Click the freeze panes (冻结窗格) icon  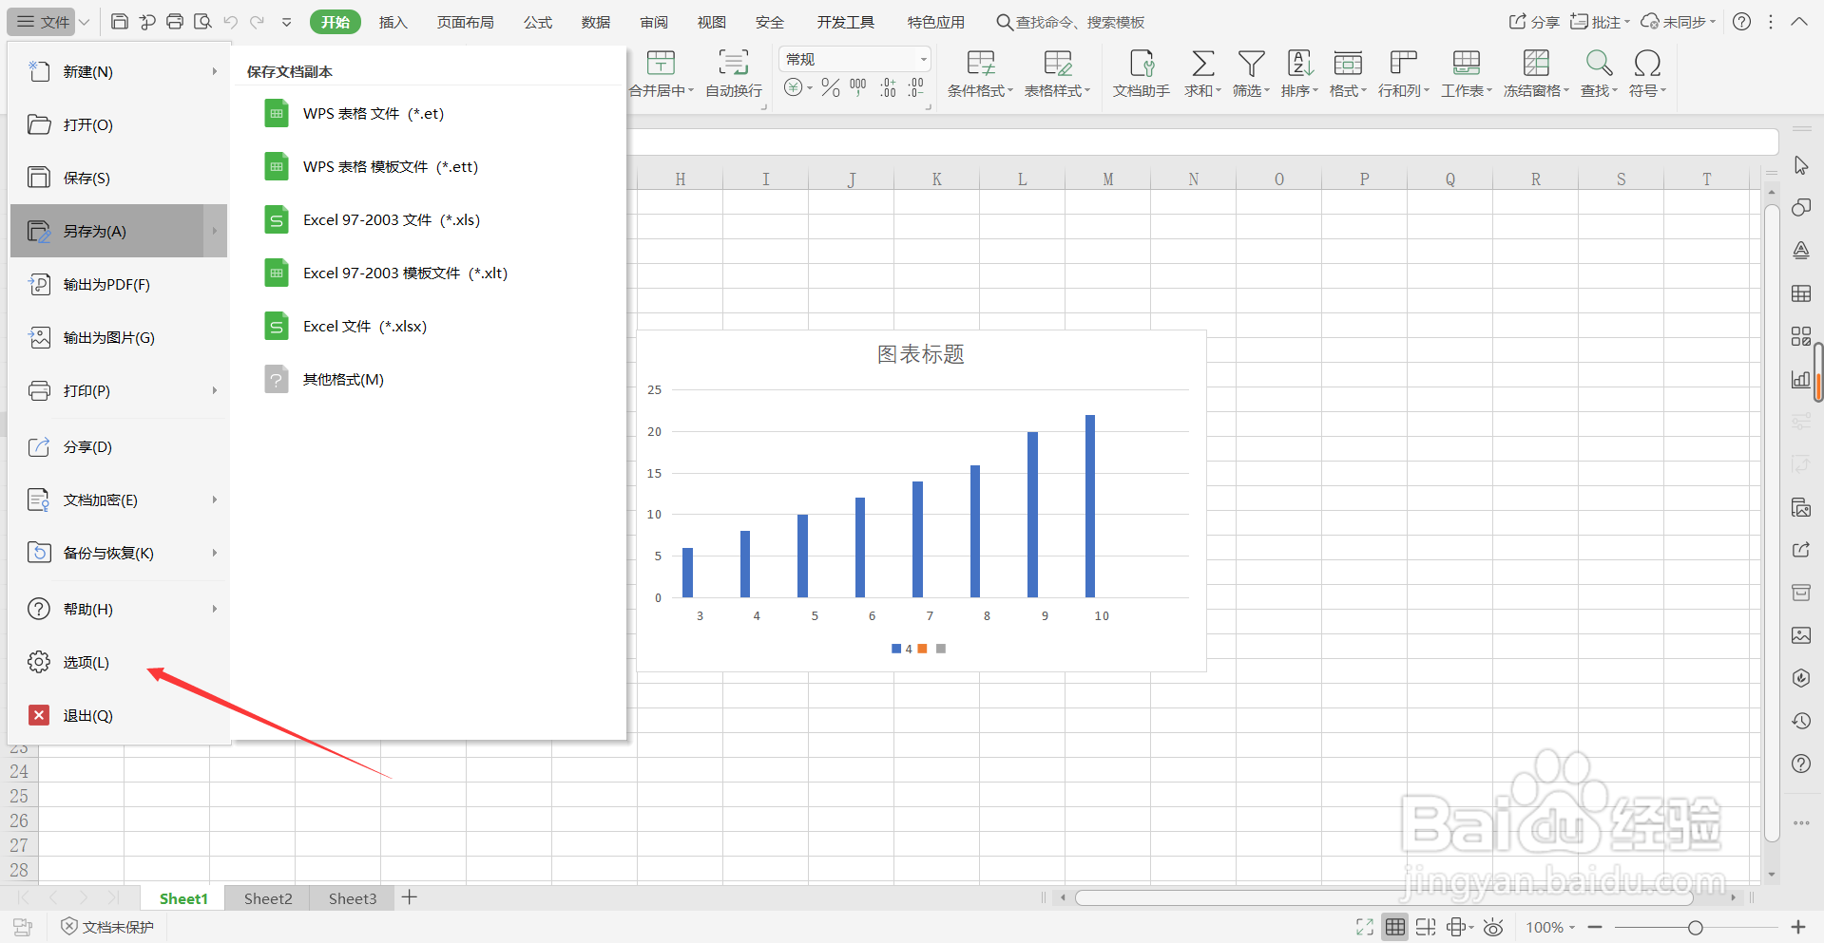point(1536,64)
